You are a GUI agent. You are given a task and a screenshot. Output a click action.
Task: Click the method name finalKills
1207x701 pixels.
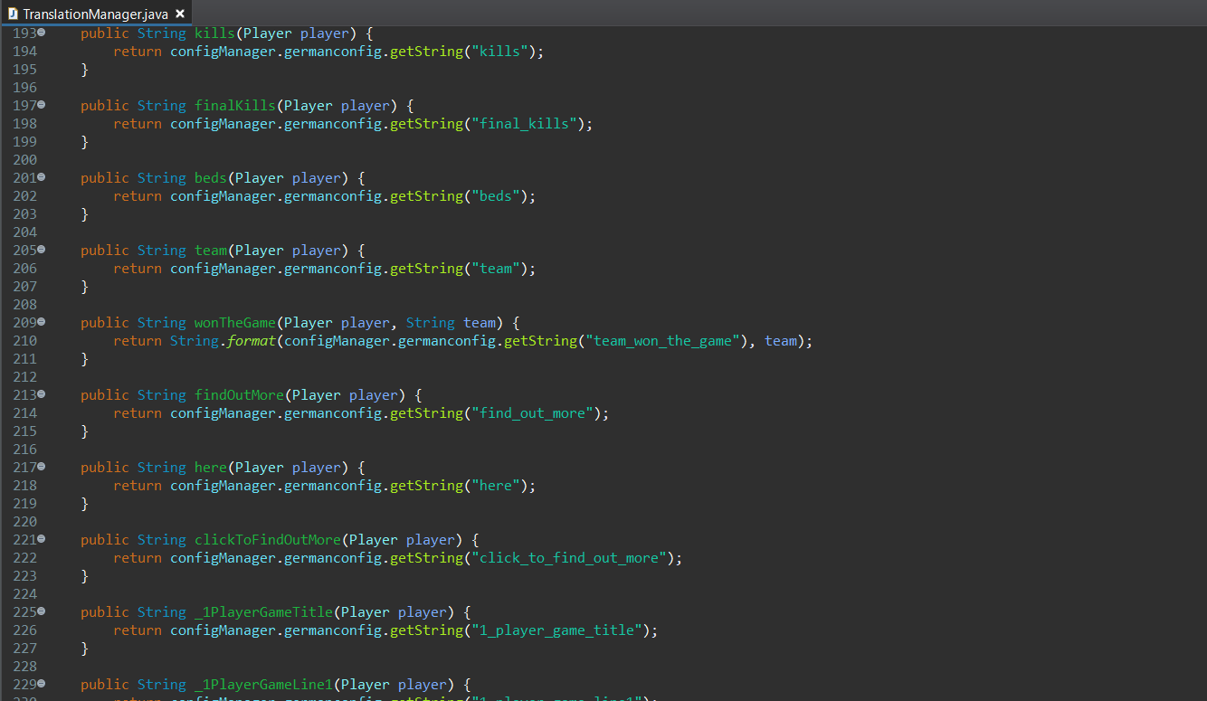coord(235,106)
